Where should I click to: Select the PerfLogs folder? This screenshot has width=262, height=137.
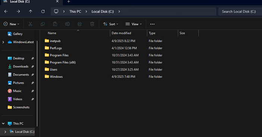pyautogui.click(x=56, y=48)
